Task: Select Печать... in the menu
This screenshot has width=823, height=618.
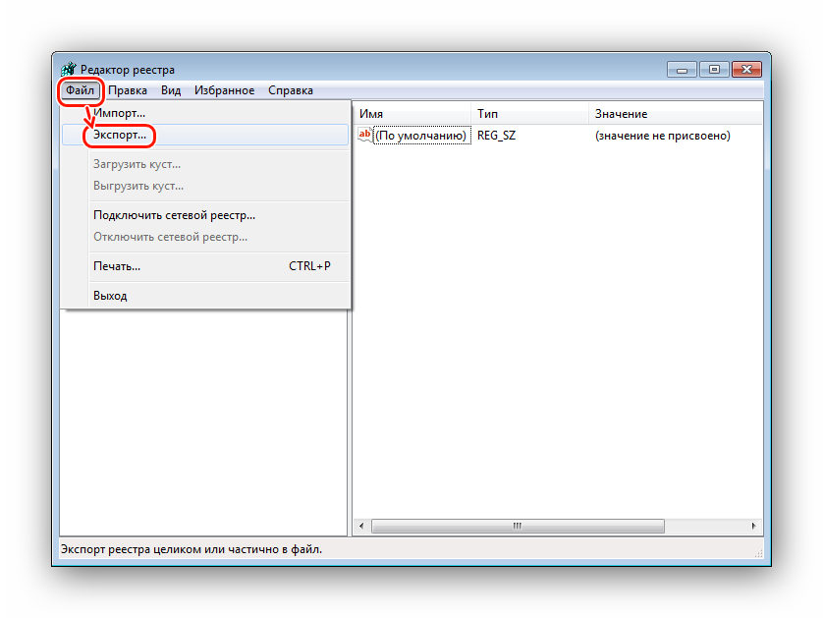Action: [x=117, y=266]
